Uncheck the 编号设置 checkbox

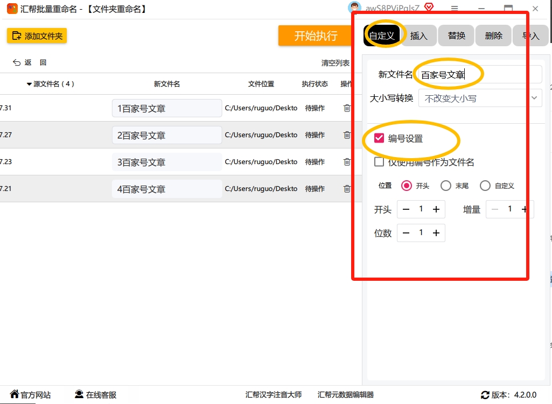click(x=379, y=138)
